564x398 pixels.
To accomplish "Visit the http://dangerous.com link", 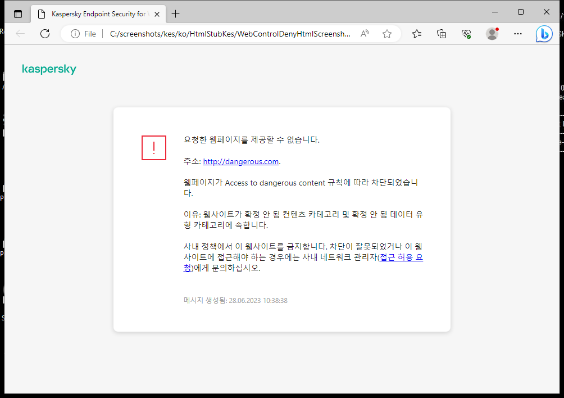I will tap(240, 161).
